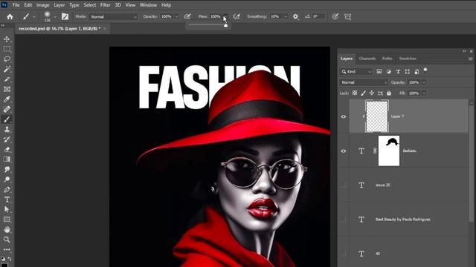476x267 pixels.
Task: Open the Flow percentage dropdown arrow
Action: pyautogui.click(x=225, y=16)
